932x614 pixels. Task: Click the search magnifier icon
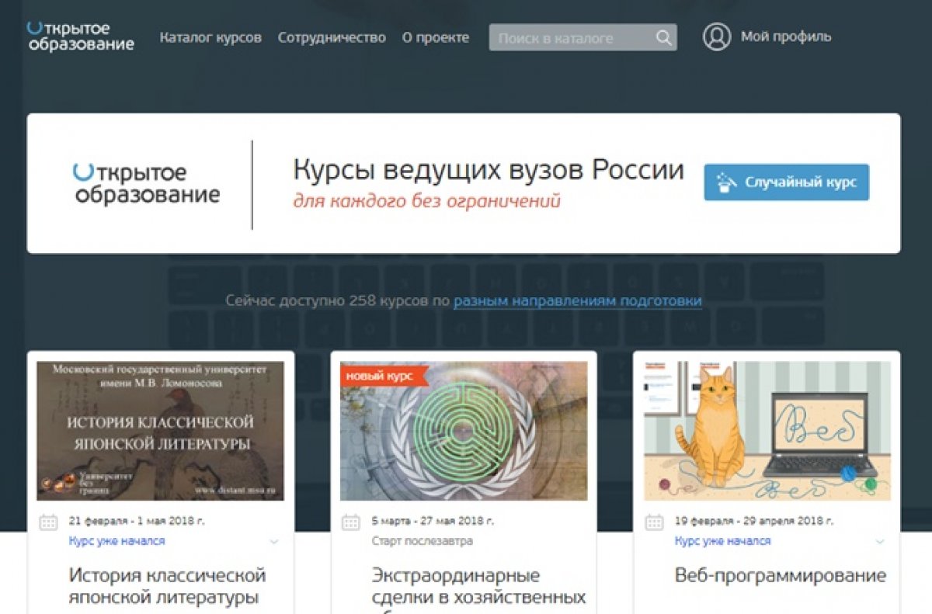[x=663, y=37]
